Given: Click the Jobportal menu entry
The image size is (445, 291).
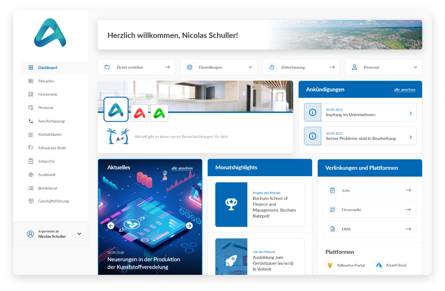Looking at the screenshot, I should pyautogui.click(x=46, y=161).
